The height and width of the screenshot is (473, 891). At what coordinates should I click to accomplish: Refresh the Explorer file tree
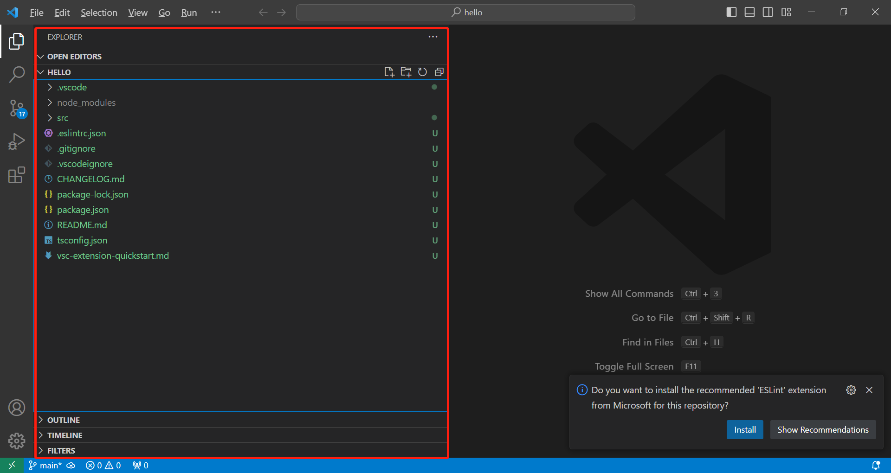[x=422, y=72]
